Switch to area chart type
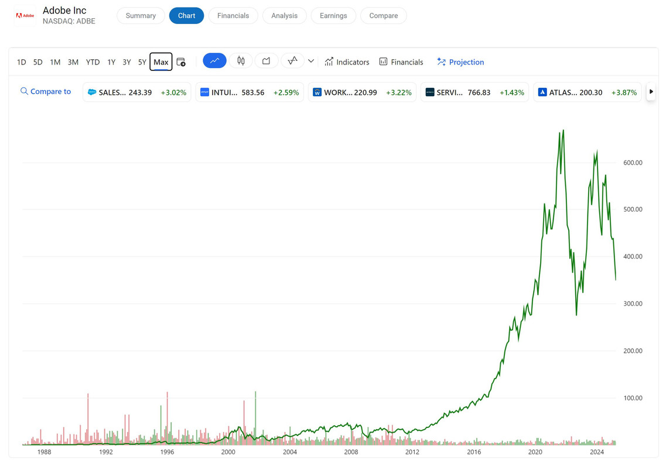Image resolution: width=666 pixels, height=469 pixels. 267,61
